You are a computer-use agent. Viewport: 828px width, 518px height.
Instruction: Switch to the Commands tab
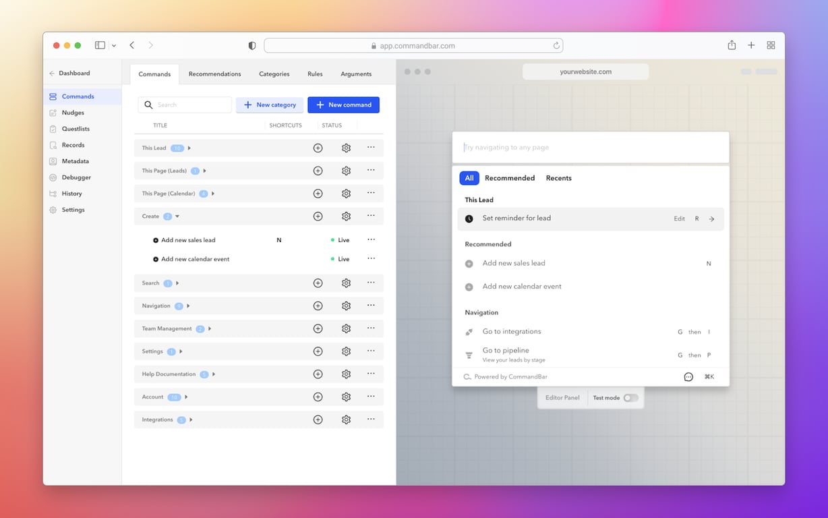154,74
